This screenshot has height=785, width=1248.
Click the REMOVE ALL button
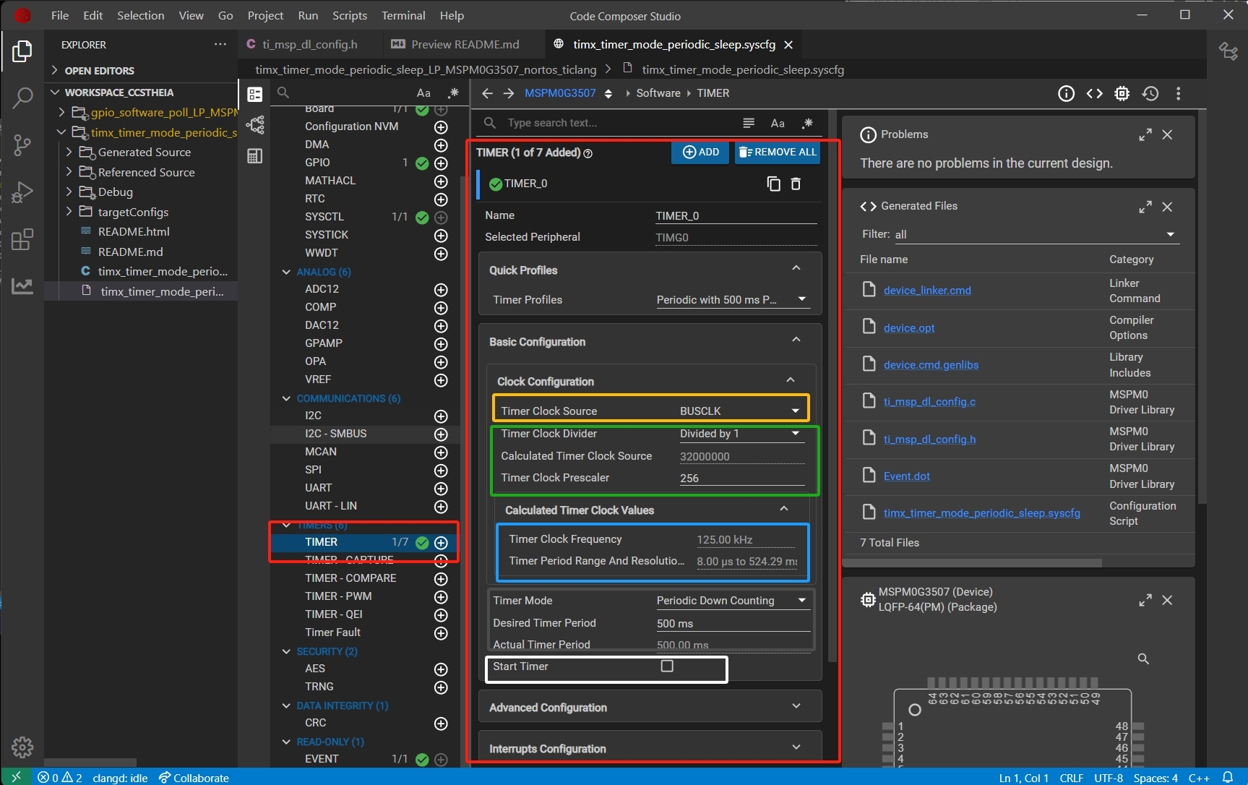coord(778,152)
